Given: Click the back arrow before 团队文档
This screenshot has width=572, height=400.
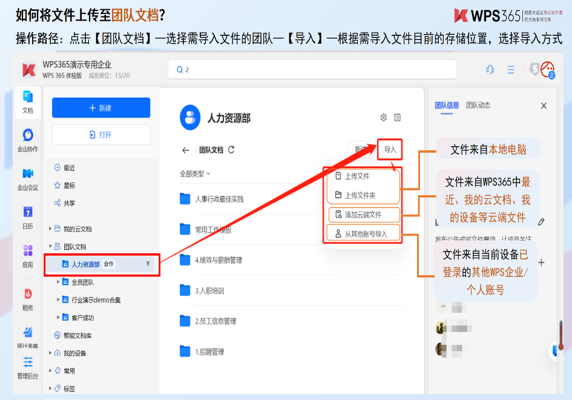Looking at the screenshot, I should 186,150.
